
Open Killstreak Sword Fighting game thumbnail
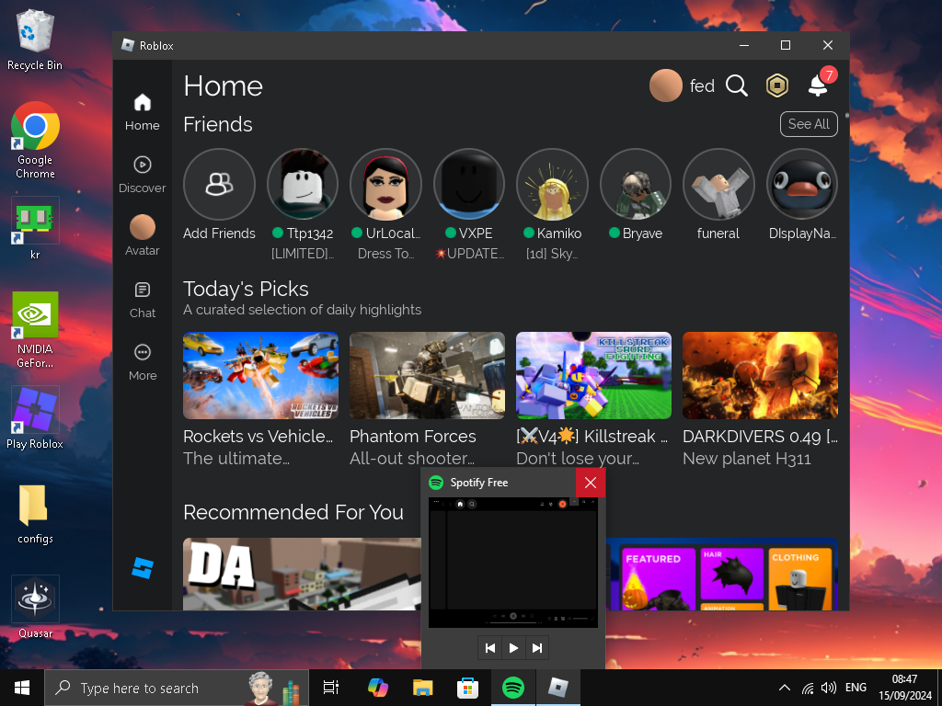(593, 375)
